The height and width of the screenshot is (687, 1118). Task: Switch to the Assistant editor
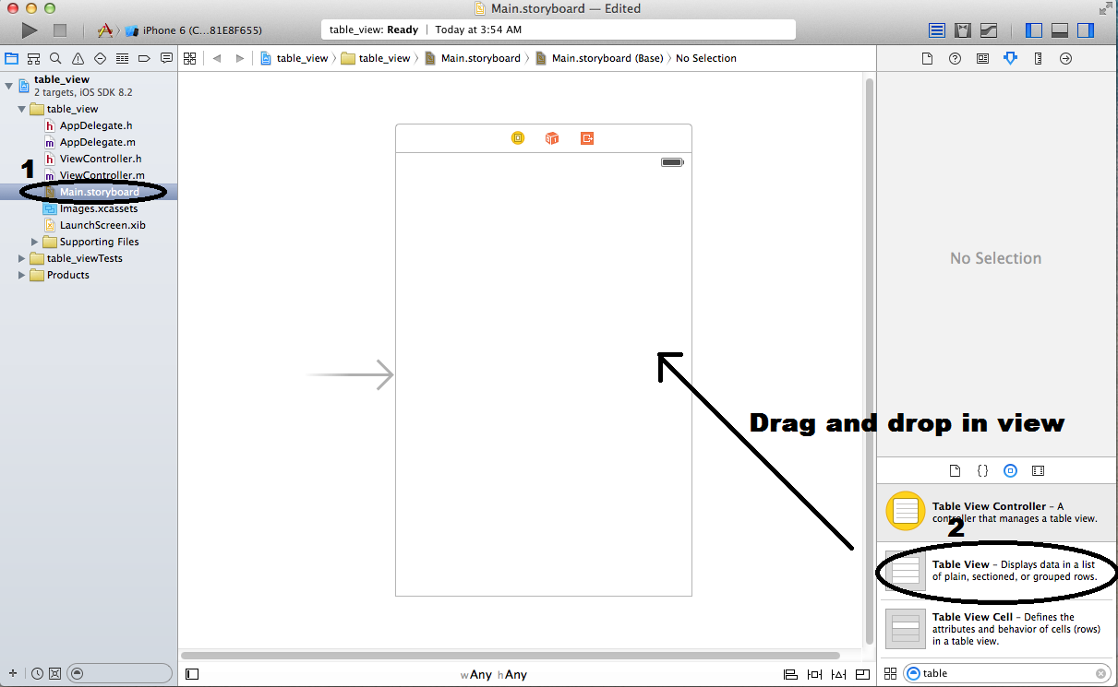coord(962,30)
